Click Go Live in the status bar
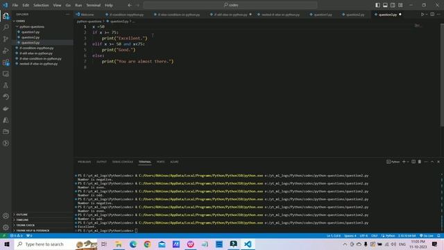The width and height of the screenshot is (444, 250). (427, 236)
